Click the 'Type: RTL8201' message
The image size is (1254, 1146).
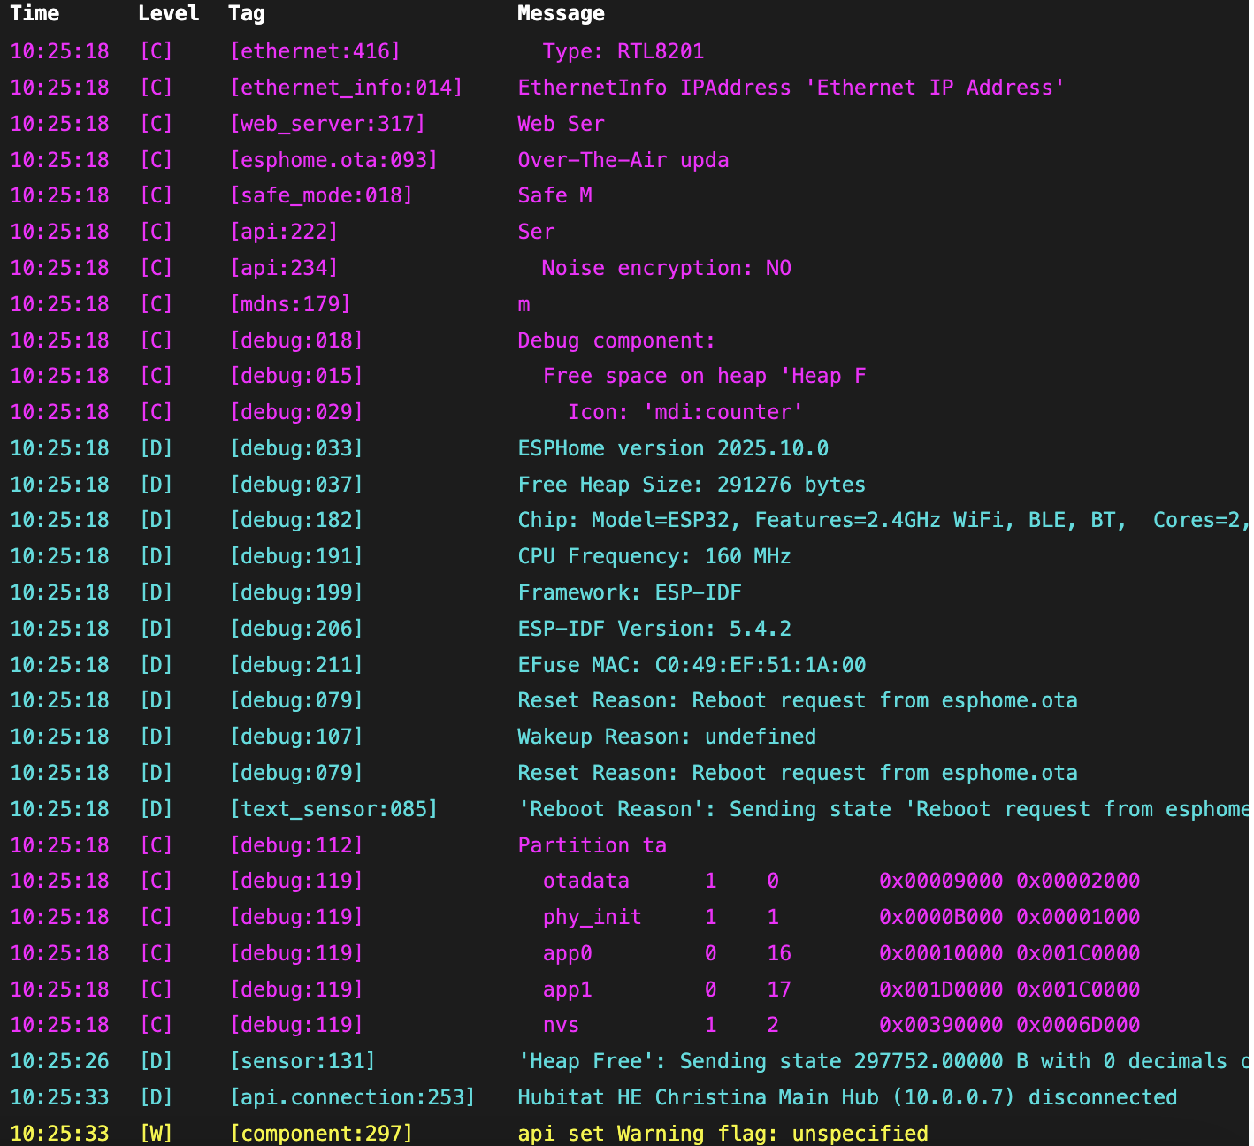623,51
